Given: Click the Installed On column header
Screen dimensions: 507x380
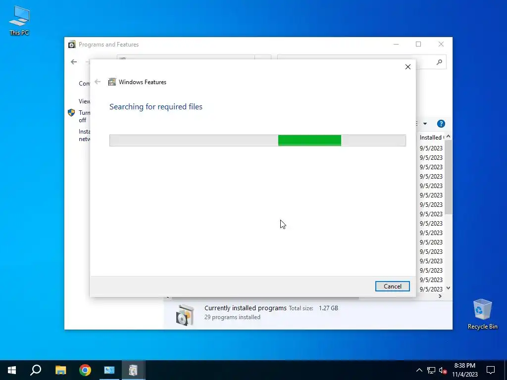Looking at the screenshot, I should (432, 138).
